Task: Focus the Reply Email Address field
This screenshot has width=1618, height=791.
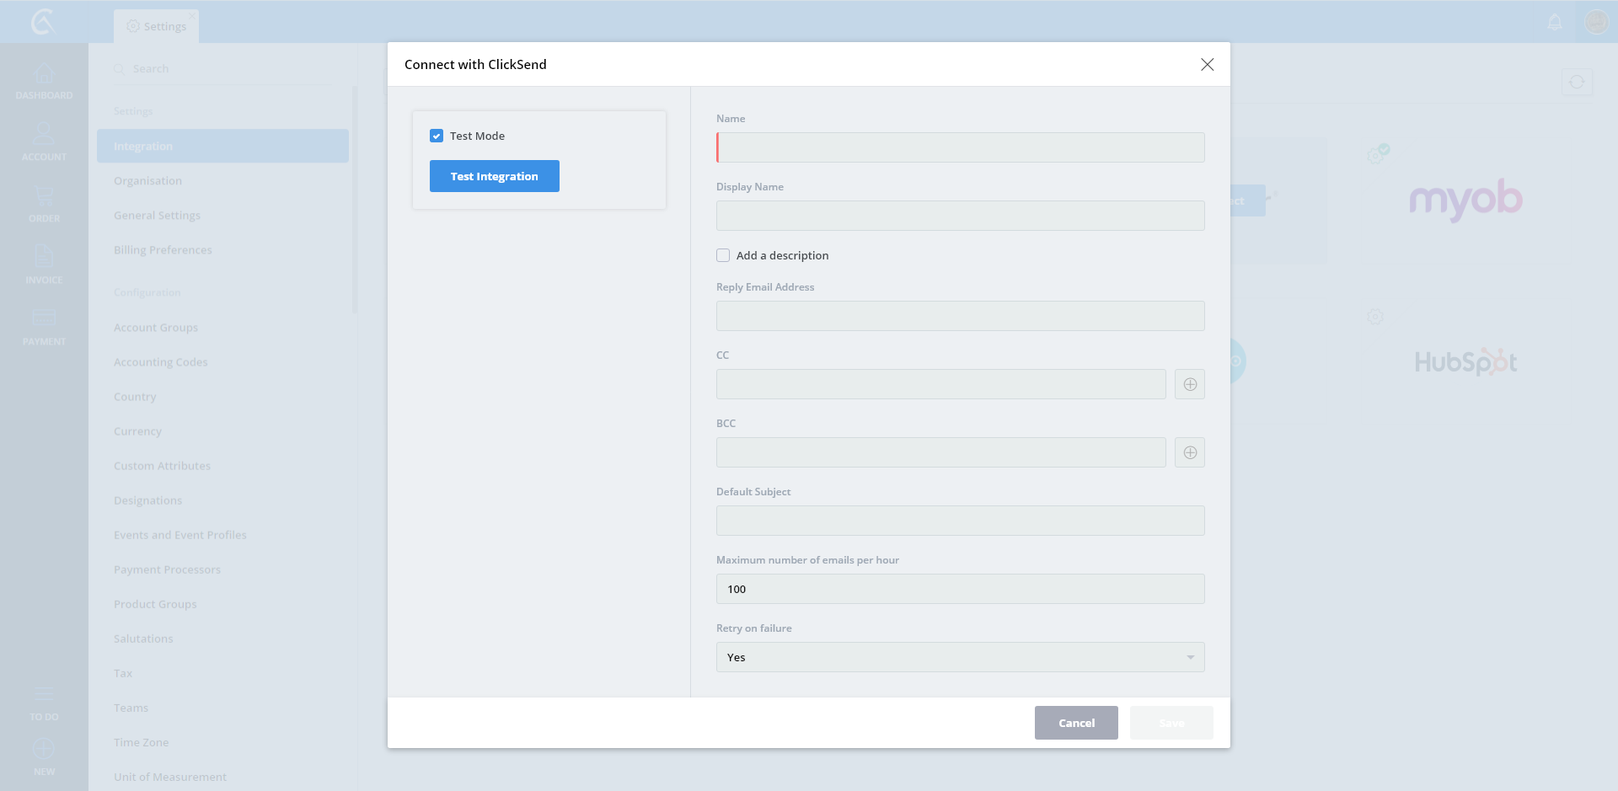Action: pos(960,316)
